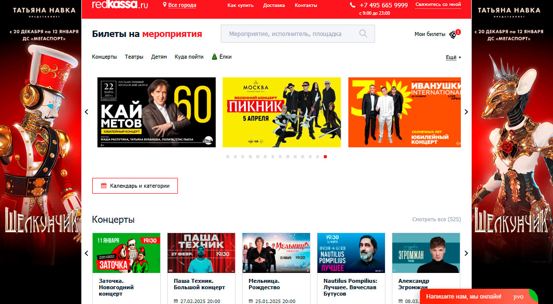Select the last red carousel indicator dot
Viewport: 553px width, 304px height.
(325, 157)
